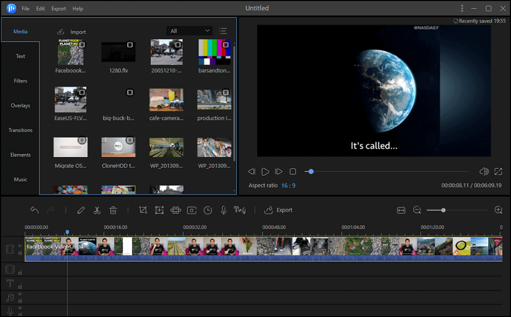Click the Import arrow icon

point(61,32)
